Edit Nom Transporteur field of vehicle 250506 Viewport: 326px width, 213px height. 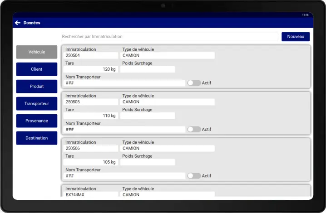coord(124,176)
